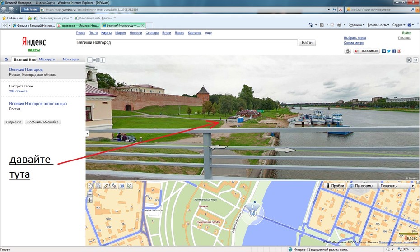The height and width of the screenshot is (252, 420).
Task: Click the О проекте button
Action: (14, 122)
